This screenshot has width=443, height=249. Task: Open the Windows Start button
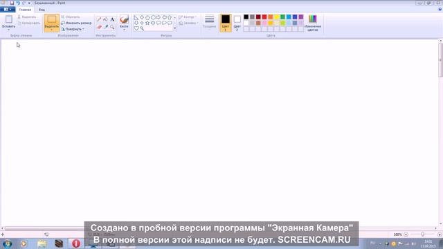7,243
